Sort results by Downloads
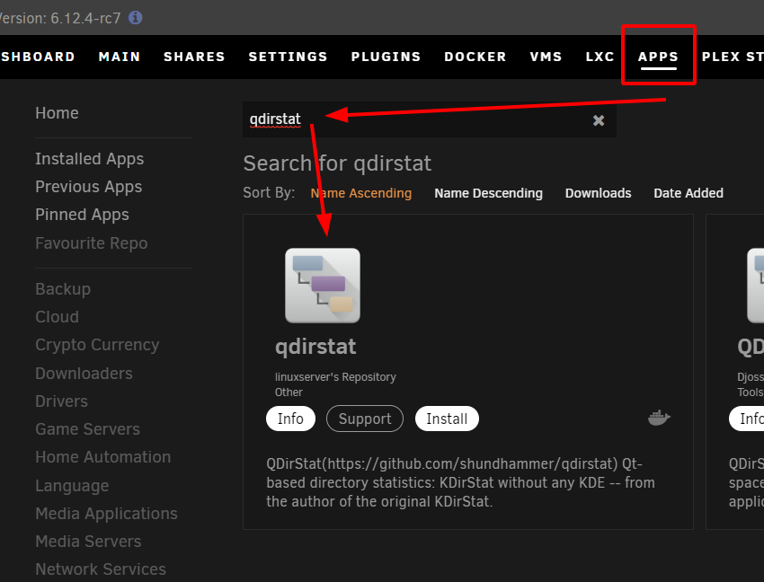 point(598,193)
